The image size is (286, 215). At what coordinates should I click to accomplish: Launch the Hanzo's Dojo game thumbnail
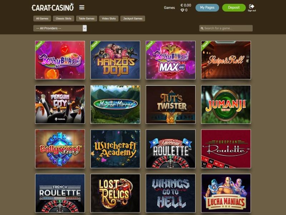115,60
